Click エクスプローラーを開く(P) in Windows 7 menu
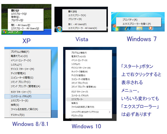 137,24
